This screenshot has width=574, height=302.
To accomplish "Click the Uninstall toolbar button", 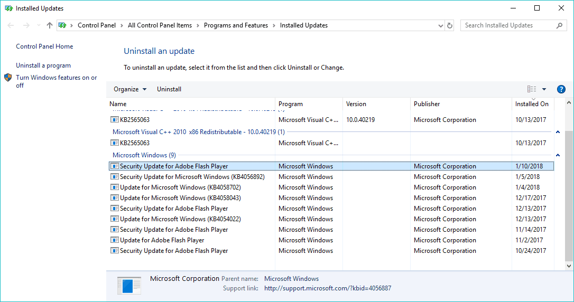I will coord(169,89).
